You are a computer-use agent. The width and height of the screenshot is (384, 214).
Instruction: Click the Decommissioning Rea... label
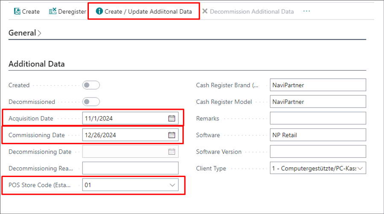(x=41, y=168)
